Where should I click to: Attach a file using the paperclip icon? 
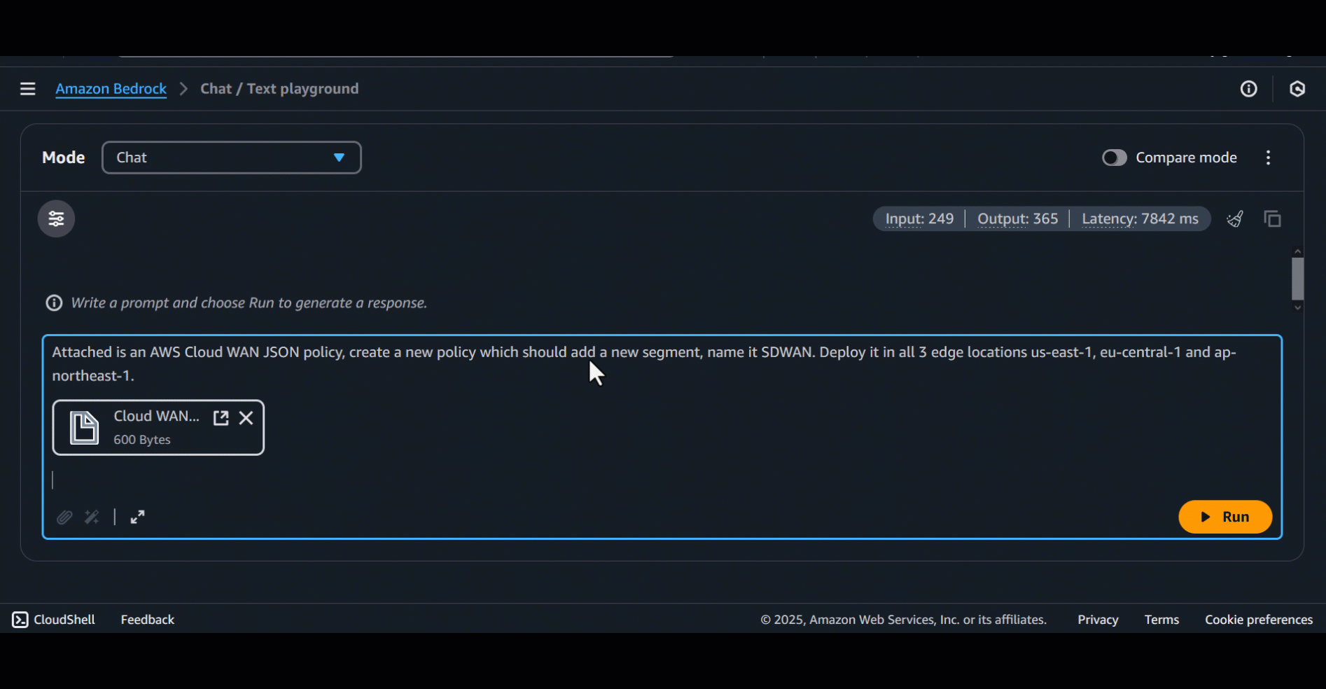click(x=64, y=517)
